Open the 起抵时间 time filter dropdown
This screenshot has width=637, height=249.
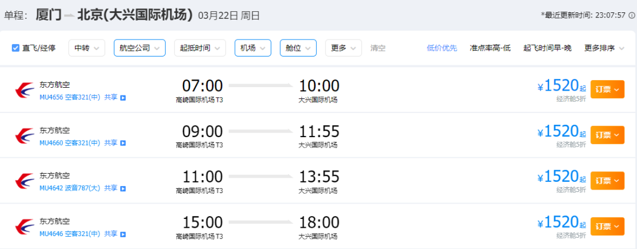(200, 48)
